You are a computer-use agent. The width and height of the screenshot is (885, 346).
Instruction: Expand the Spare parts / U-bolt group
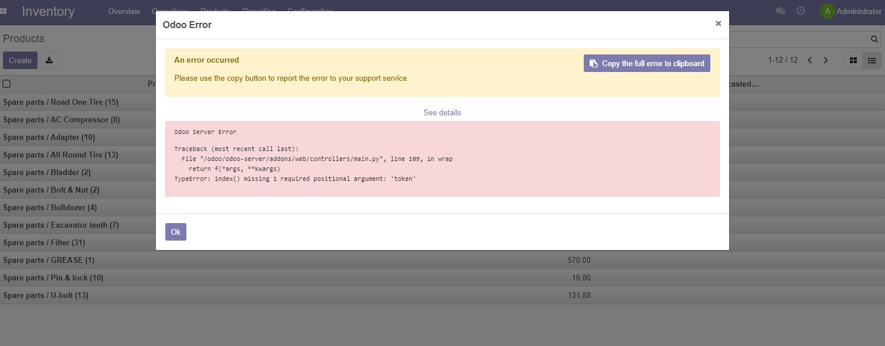pyautogui.click(x=46, y=295)
